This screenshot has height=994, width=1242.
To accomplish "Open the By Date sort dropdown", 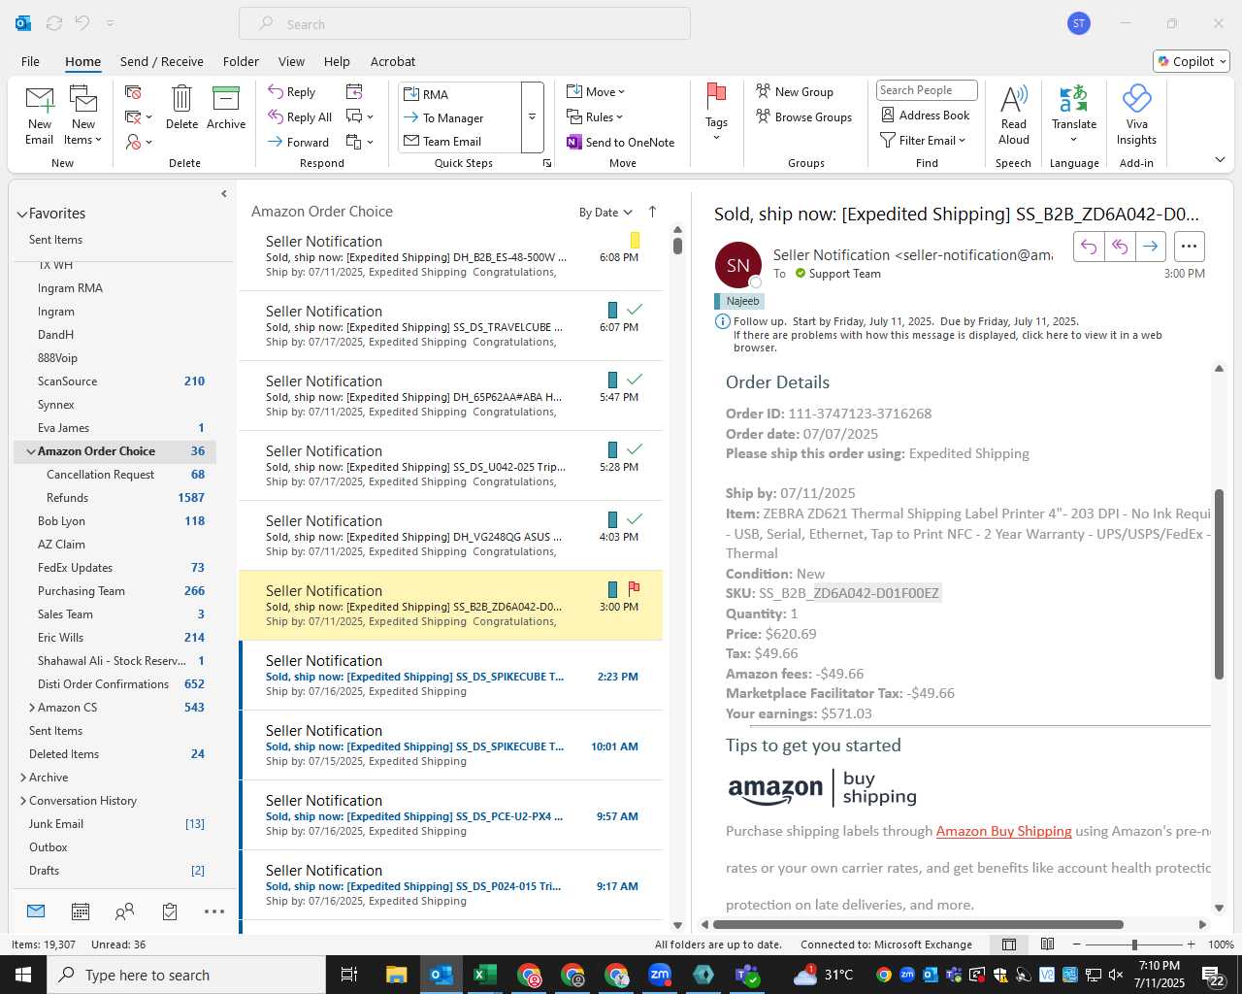I will click(605, 213).
